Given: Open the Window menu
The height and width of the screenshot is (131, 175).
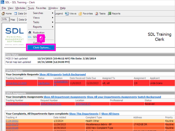Looking at the screenshot, I should pos(53,8).
